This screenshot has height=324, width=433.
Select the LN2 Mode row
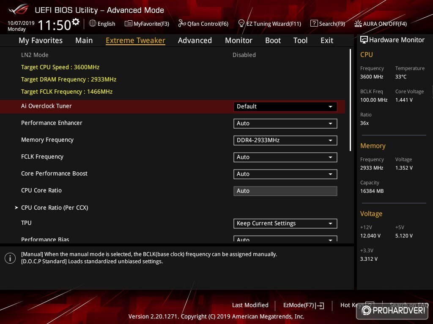tap(173, 55)
